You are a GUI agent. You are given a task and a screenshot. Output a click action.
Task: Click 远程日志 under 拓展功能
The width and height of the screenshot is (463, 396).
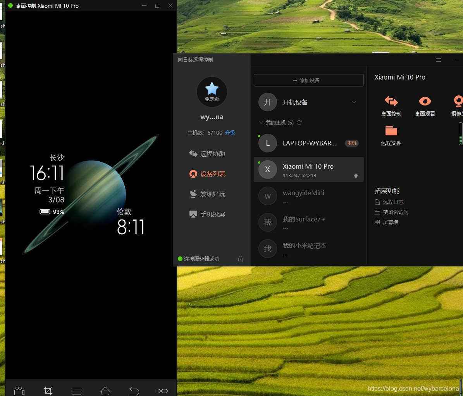coord(389,202)
